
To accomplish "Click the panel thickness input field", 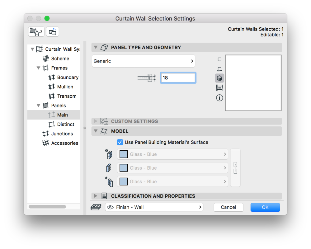I will point(178,78).
